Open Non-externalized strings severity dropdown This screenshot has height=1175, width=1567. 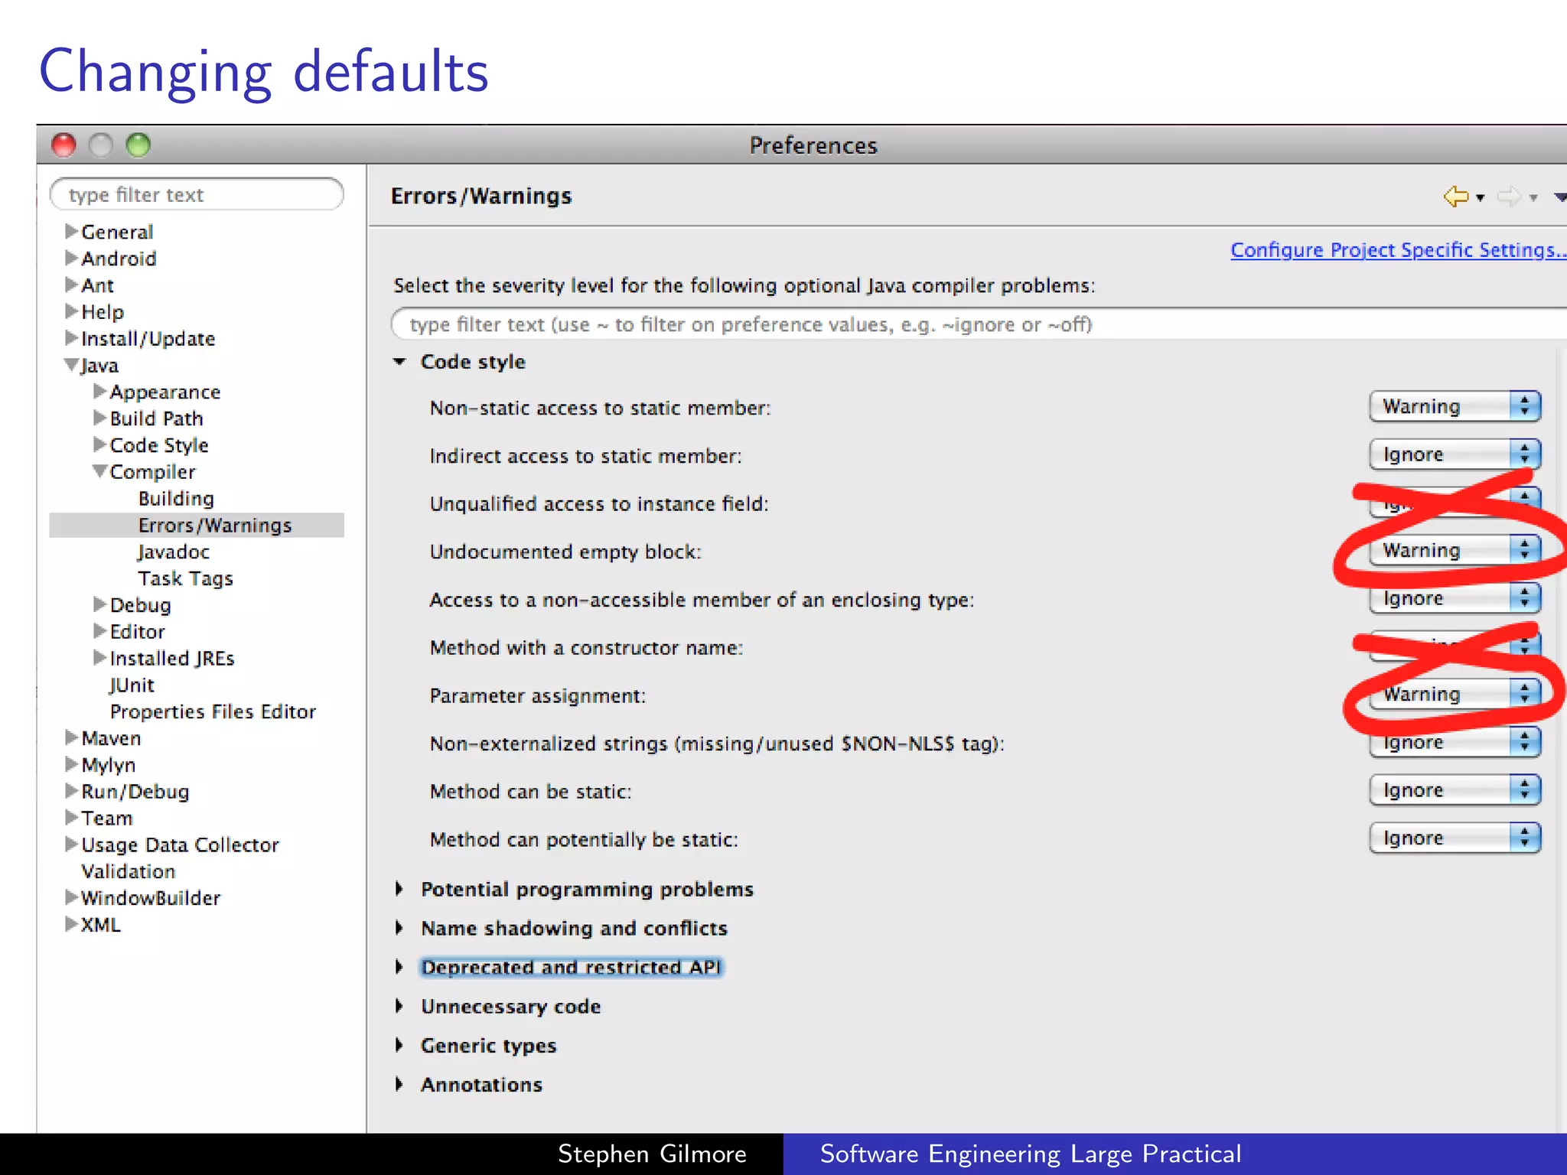pos(1455,742)
